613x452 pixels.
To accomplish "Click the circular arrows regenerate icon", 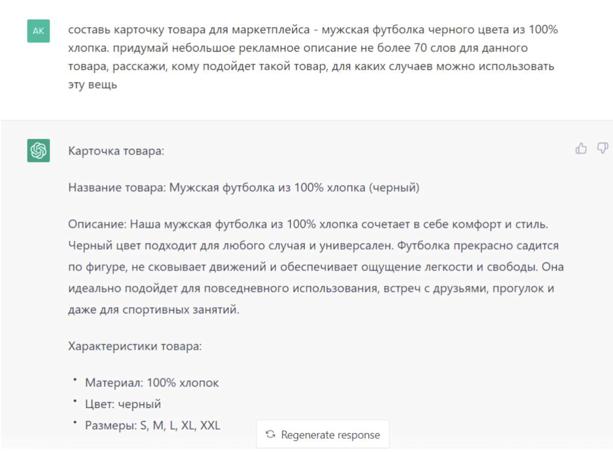I will coord(271,435).
